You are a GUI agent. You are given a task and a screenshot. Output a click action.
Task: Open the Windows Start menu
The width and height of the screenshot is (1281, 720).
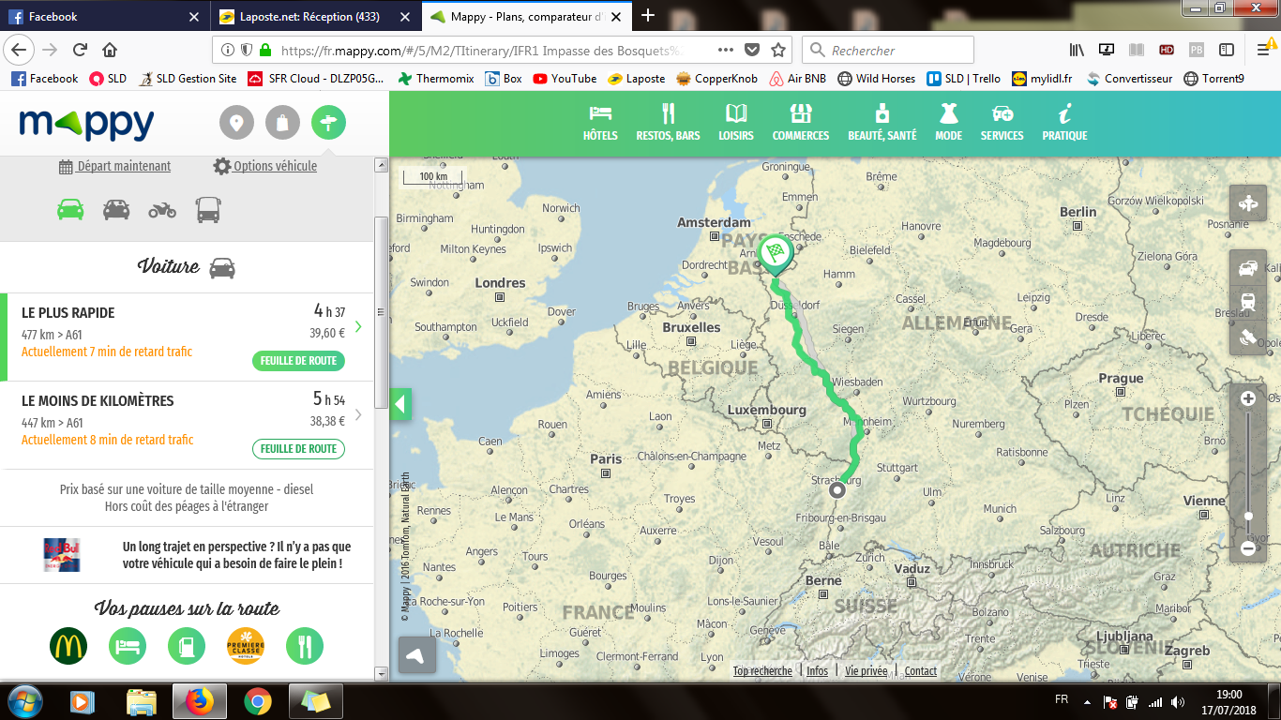tap(23, 701)
